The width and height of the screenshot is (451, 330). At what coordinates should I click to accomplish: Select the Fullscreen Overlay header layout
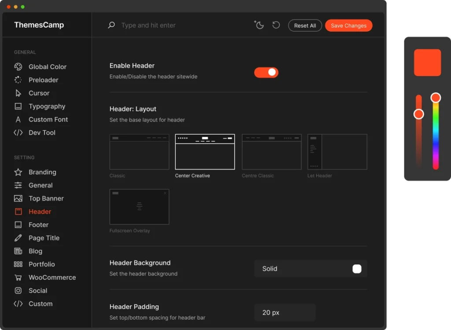[139, 207]
